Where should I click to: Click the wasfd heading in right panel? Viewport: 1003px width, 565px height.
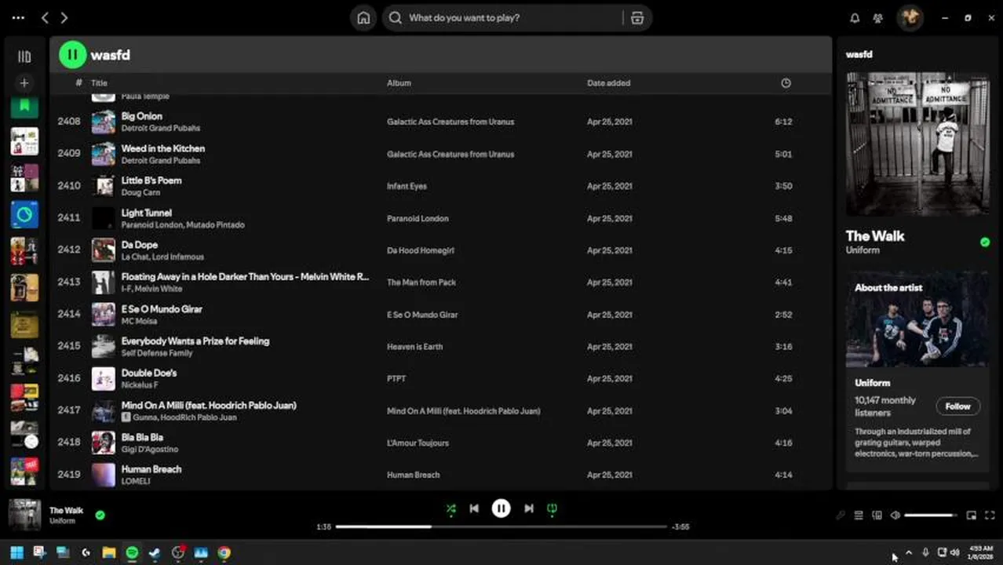(859, 54)
